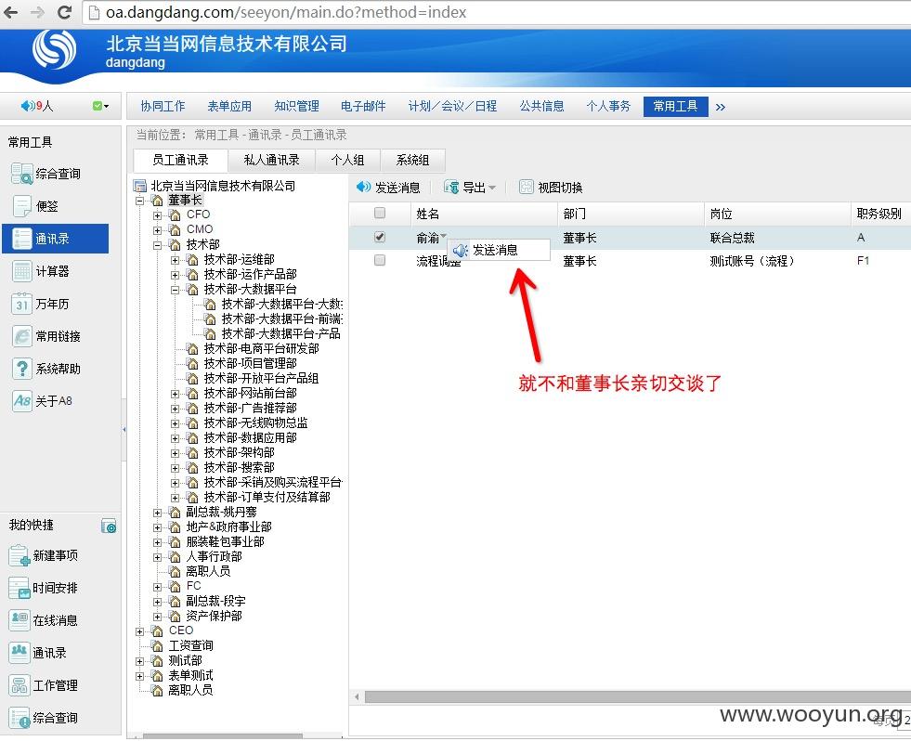Open 计划/会议/日程 menu

click(x=452, y=107)
